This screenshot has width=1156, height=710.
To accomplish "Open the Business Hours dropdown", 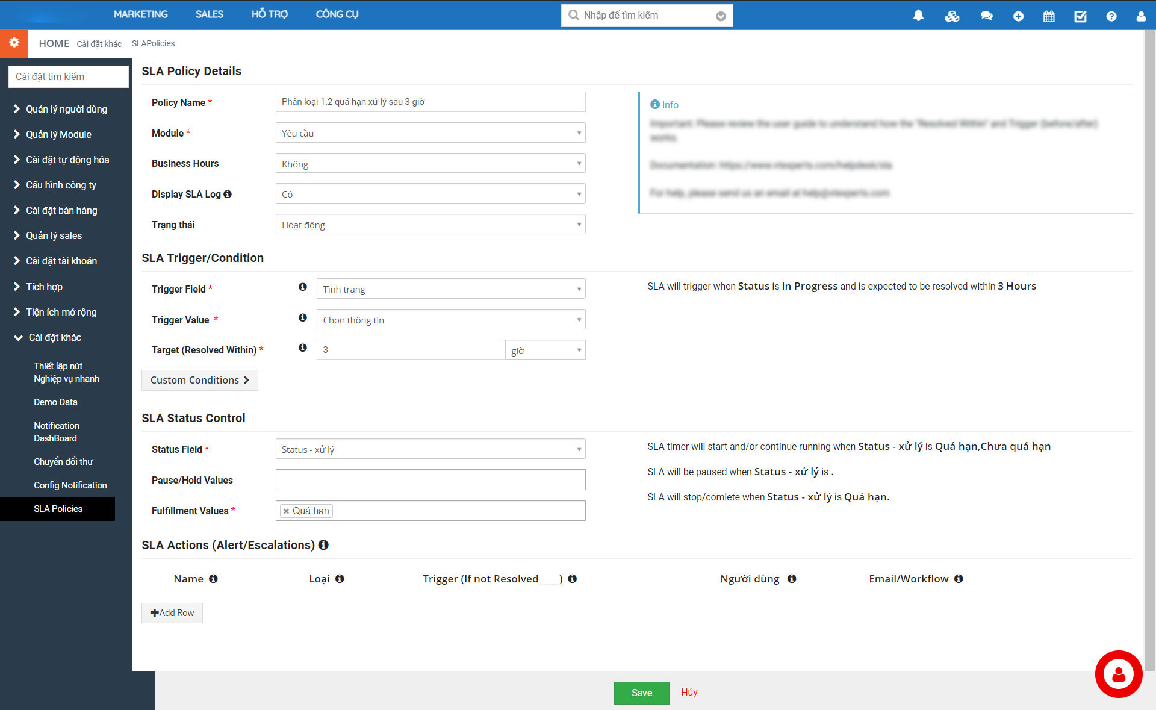I will [430, 163].
